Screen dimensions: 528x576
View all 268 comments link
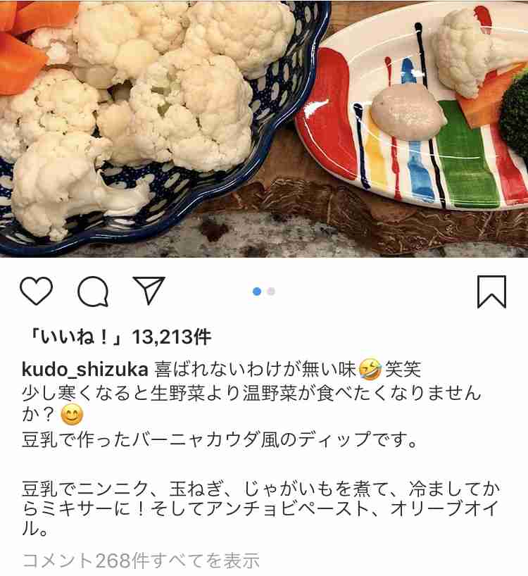coord(141,561)
